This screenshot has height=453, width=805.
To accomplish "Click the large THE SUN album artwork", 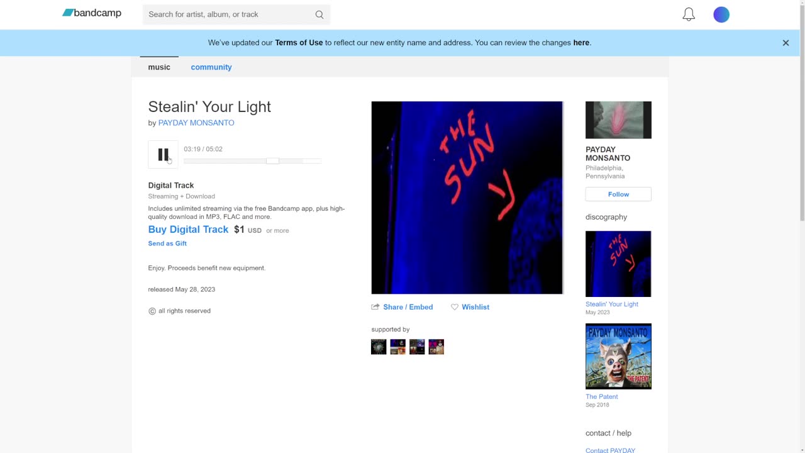I will [467, 198].
